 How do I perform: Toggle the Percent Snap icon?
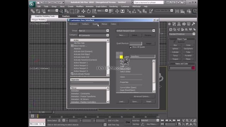[139, 11]
